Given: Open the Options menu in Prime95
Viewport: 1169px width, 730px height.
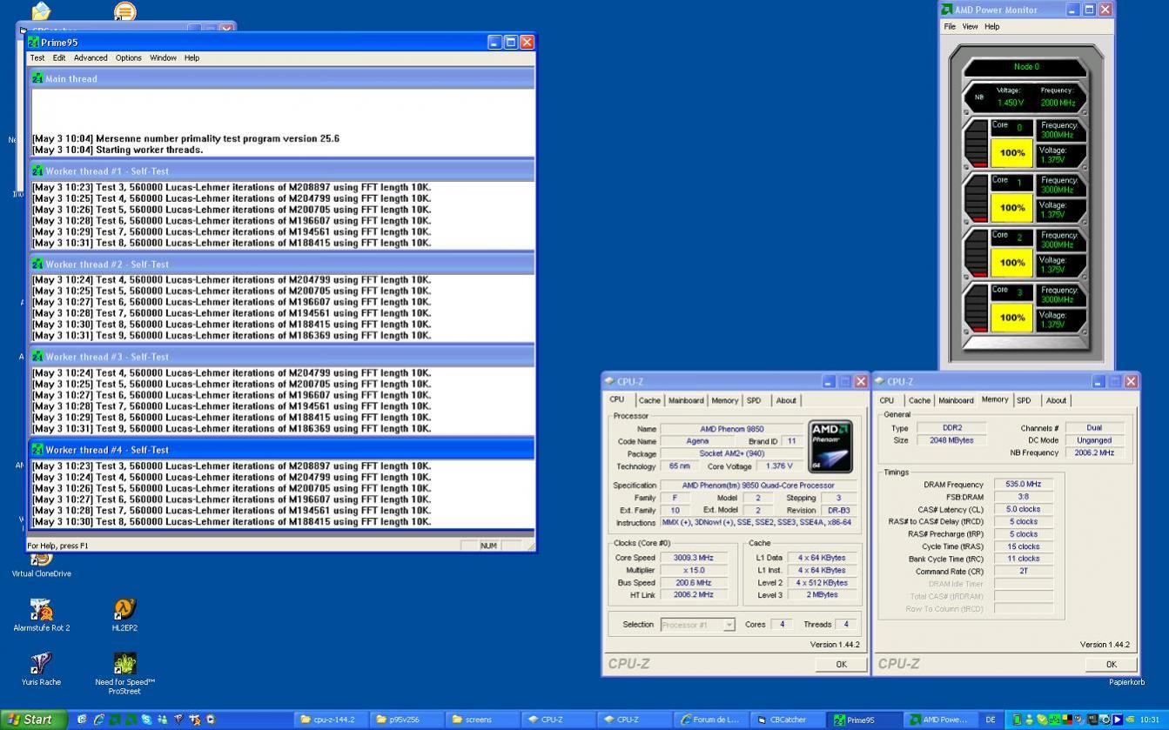Looking at the screenshot, I should coord(128,58).
